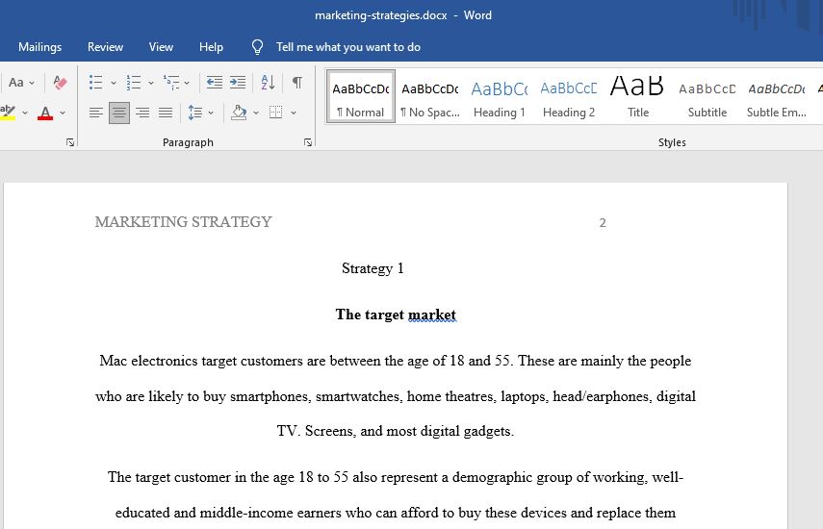Apply the Title style
The height and width of the screenshot is (529, 823).
(638, 97)
